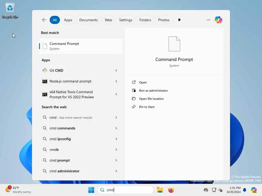Viewport: 262px width, 196px height.
Task: Click the tray icon left of the clock
Action: point(221,190)
